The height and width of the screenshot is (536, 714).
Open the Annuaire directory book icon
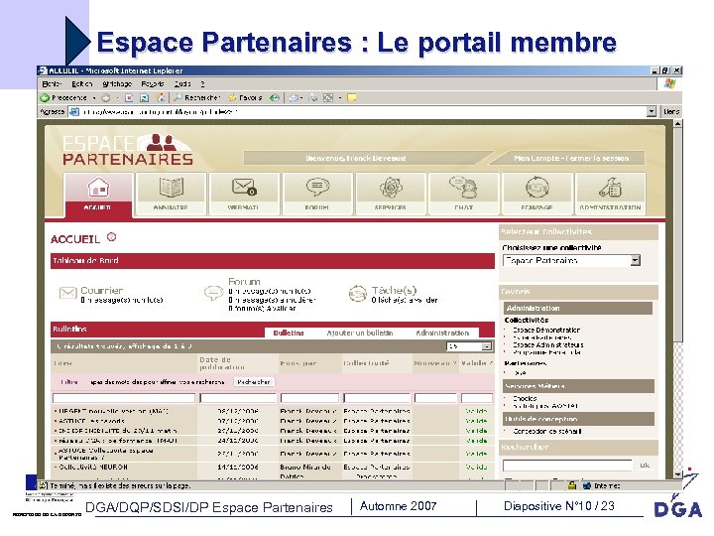(172, 187)
